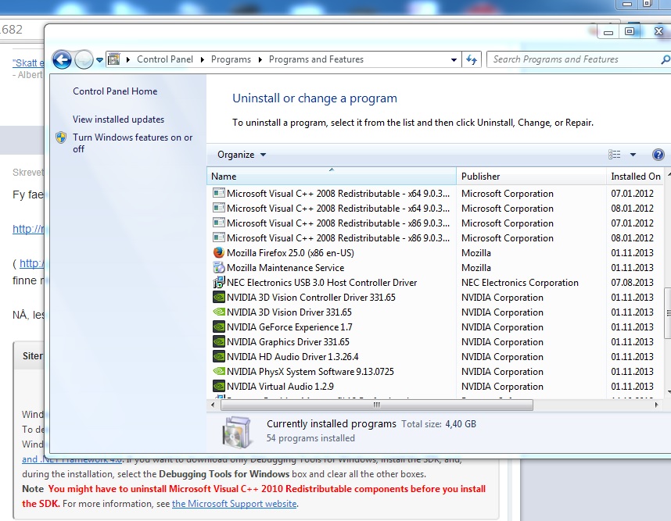Viewport: 671px width, 521px height.
Task: Go back with the blue Back arrow
Action: (62, 60)
